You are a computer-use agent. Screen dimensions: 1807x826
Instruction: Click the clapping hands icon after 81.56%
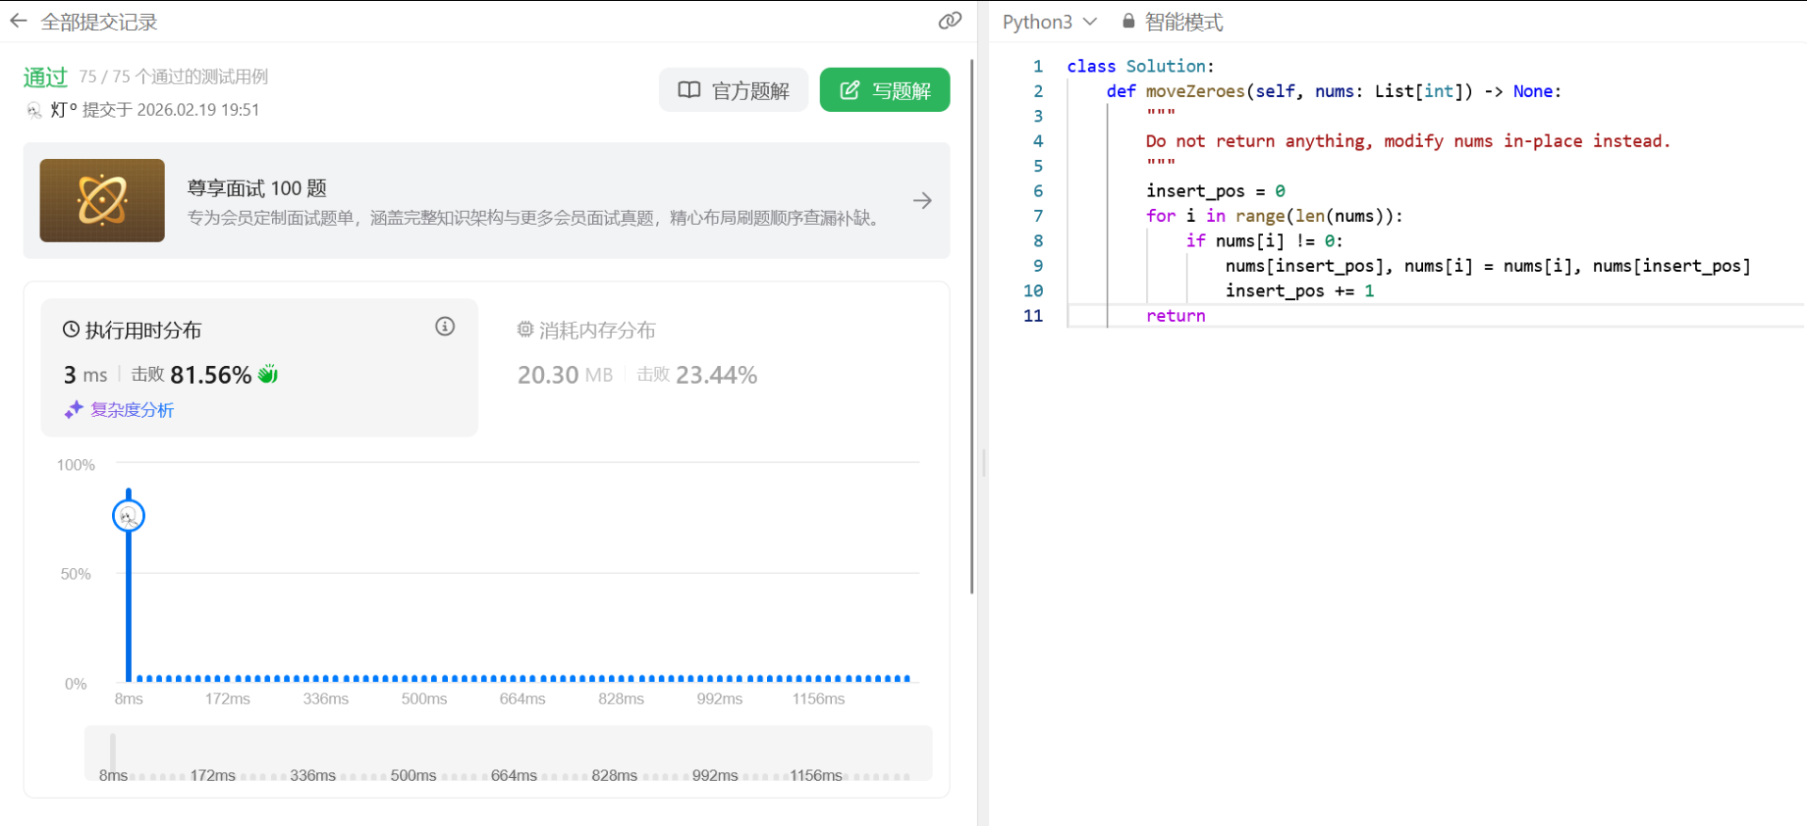pos(268,374)
